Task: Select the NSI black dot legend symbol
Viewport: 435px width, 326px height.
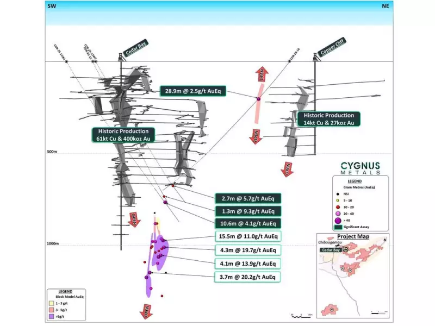Action: pyautogui.click(x=338, y=194)
